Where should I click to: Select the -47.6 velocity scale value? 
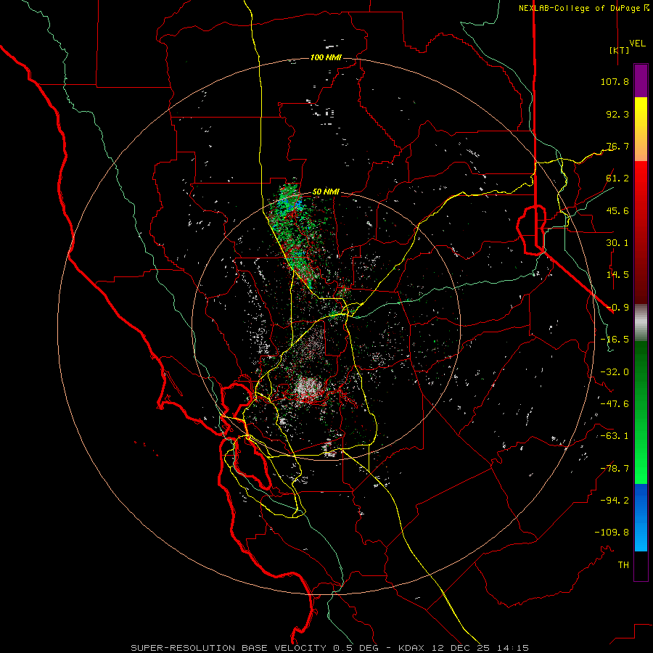(x=615, y=404)
